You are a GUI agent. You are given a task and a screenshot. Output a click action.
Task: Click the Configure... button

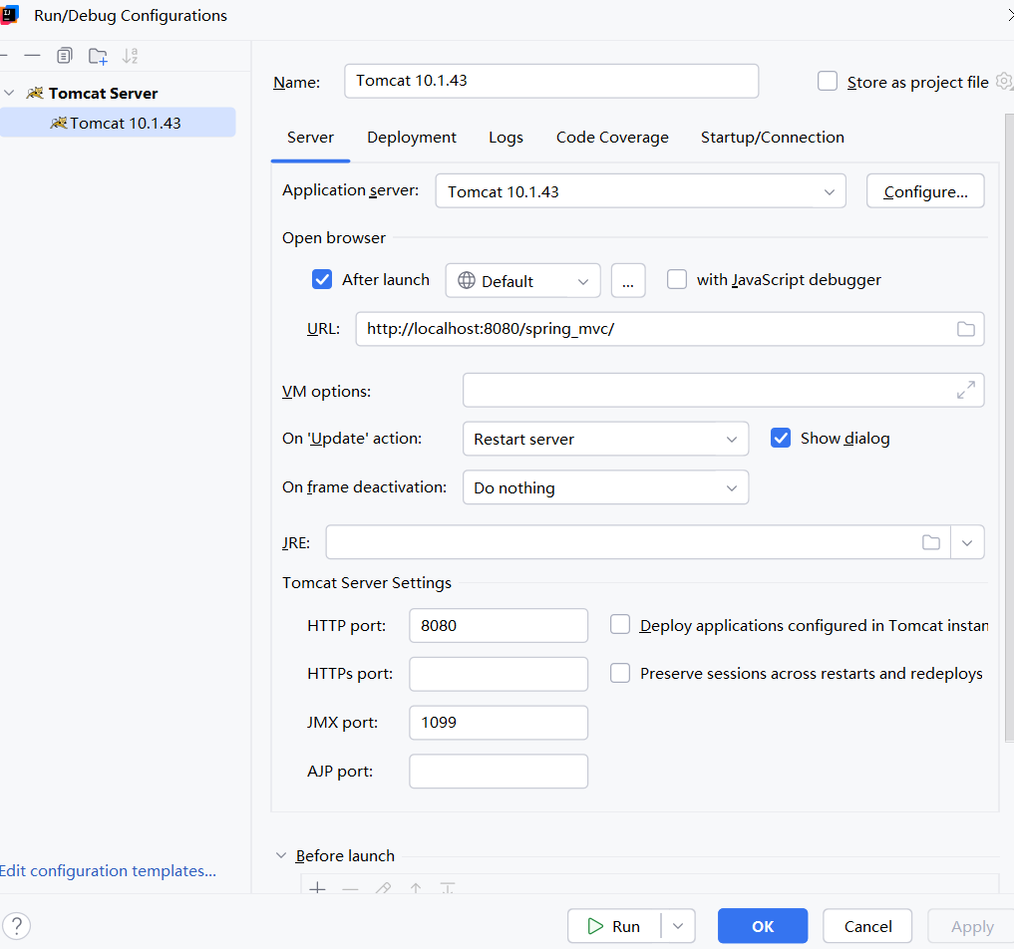point(924,191)
